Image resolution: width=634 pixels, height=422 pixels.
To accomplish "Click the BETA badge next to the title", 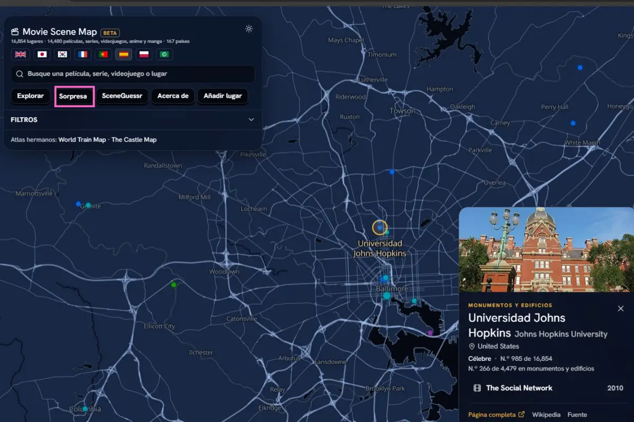I will point(110,33).
